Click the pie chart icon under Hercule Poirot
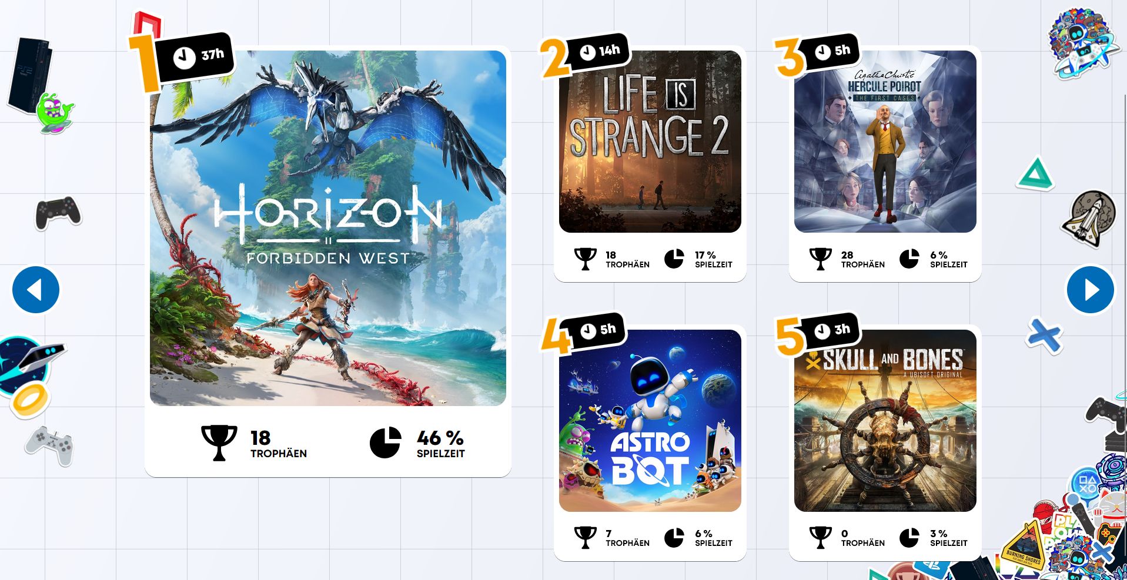The width and height of the screenshot is (1127, 580). click(x=909, y=259)
